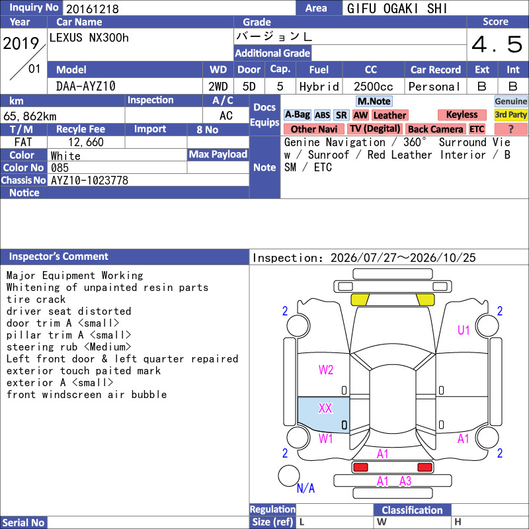The image size is (529, 529).
Task: Click the Back Camera badge
Action: [x=435, y=129]
